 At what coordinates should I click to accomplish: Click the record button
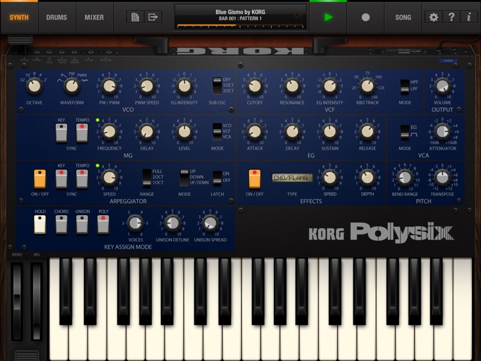366,17
